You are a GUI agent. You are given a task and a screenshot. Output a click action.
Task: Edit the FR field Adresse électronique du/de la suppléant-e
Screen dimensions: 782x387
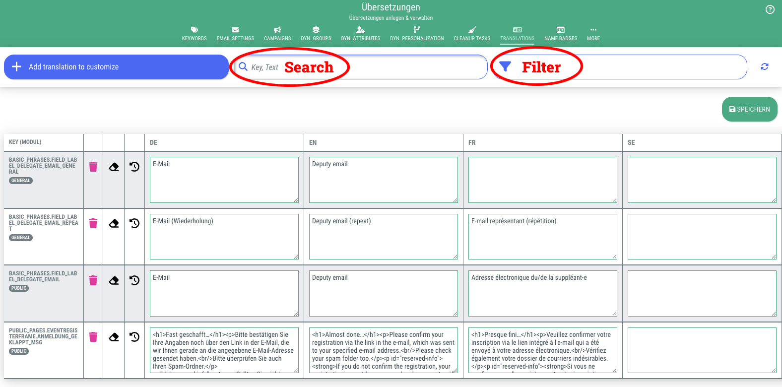click(x=543, y=293)
